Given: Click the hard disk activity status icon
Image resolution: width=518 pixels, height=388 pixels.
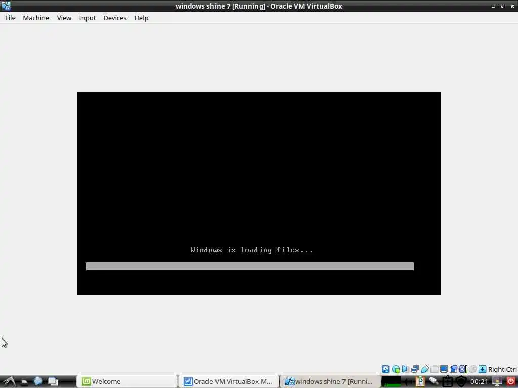Looking at the screenshot, I should click(385, 369).
